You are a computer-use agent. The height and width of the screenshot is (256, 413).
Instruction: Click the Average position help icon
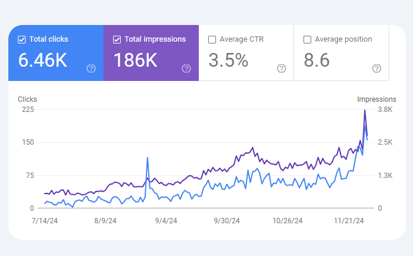pyautogui.click(x=377, y=68)
